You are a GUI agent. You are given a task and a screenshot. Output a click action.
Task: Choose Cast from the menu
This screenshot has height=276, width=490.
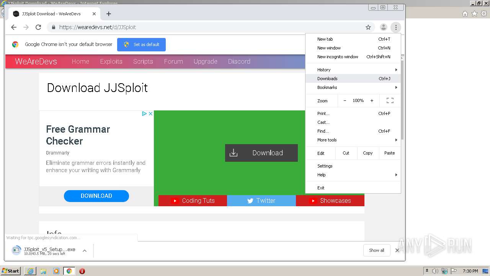(353, 122)
